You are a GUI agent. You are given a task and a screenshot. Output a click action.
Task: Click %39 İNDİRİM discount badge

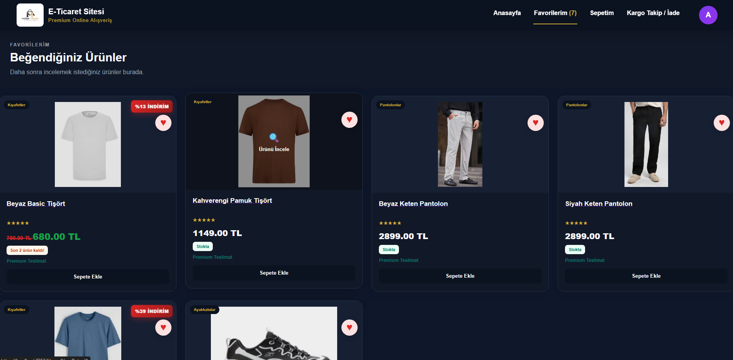(x=152, y=311)
